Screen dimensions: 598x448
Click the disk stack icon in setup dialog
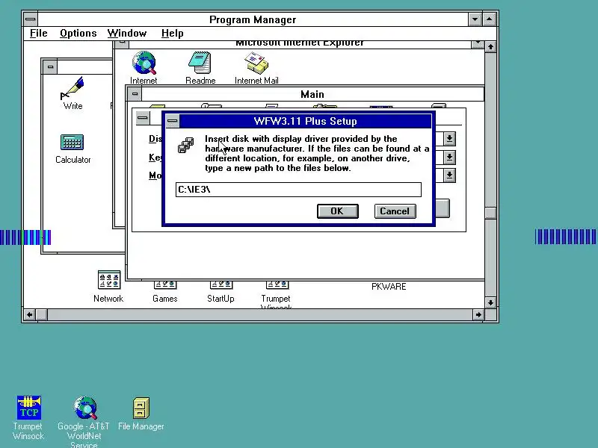tap(186, 145)
